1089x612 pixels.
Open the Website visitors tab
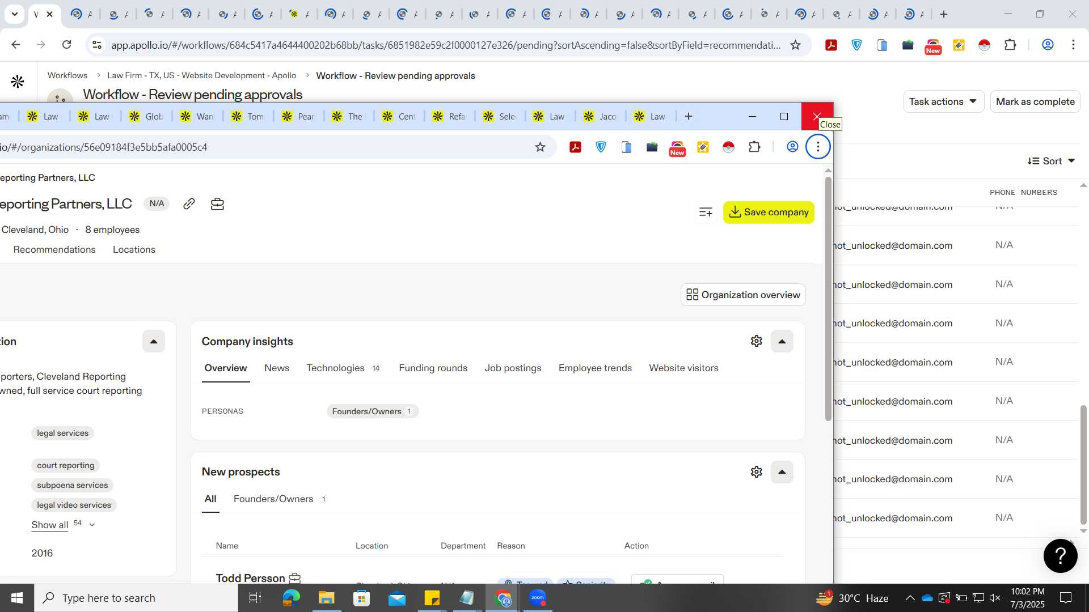pos(683,368)
